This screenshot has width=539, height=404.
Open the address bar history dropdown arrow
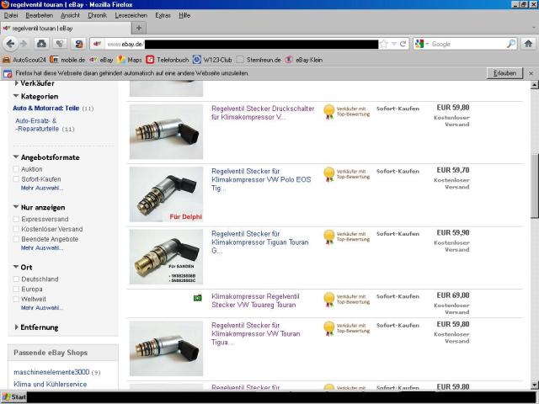[394, 44]
